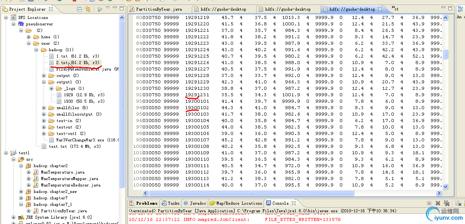Open Project Explorer view menu arrow

point(108,8)
